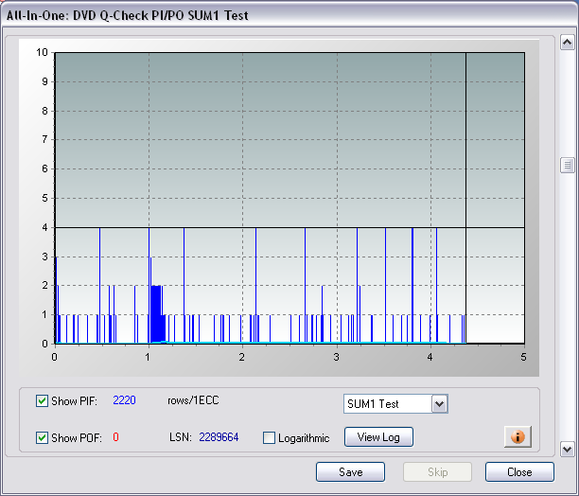Click the PIF value 2220

point(124,400)
